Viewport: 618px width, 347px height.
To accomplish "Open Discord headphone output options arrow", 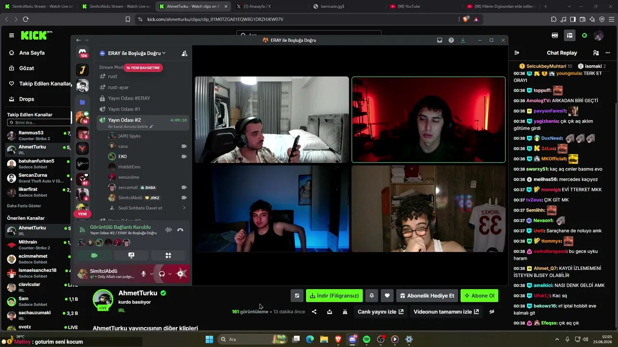I will 169,274.
